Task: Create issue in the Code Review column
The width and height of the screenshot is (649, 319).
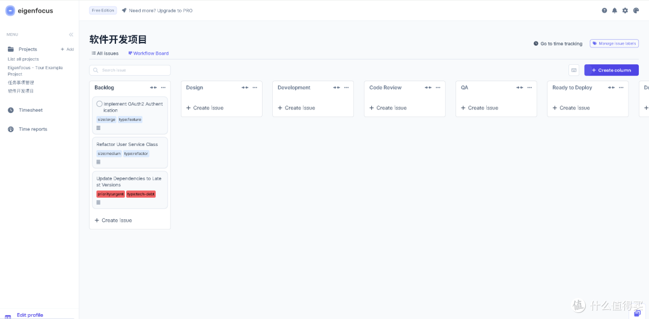Action: tap(388, 108)
